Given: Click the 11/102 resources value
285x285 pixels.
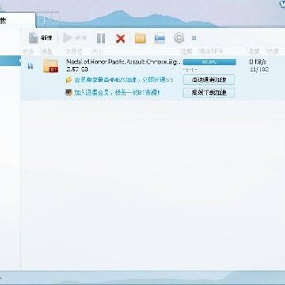Looking at the screenshot, I should [x=259, y=70].
